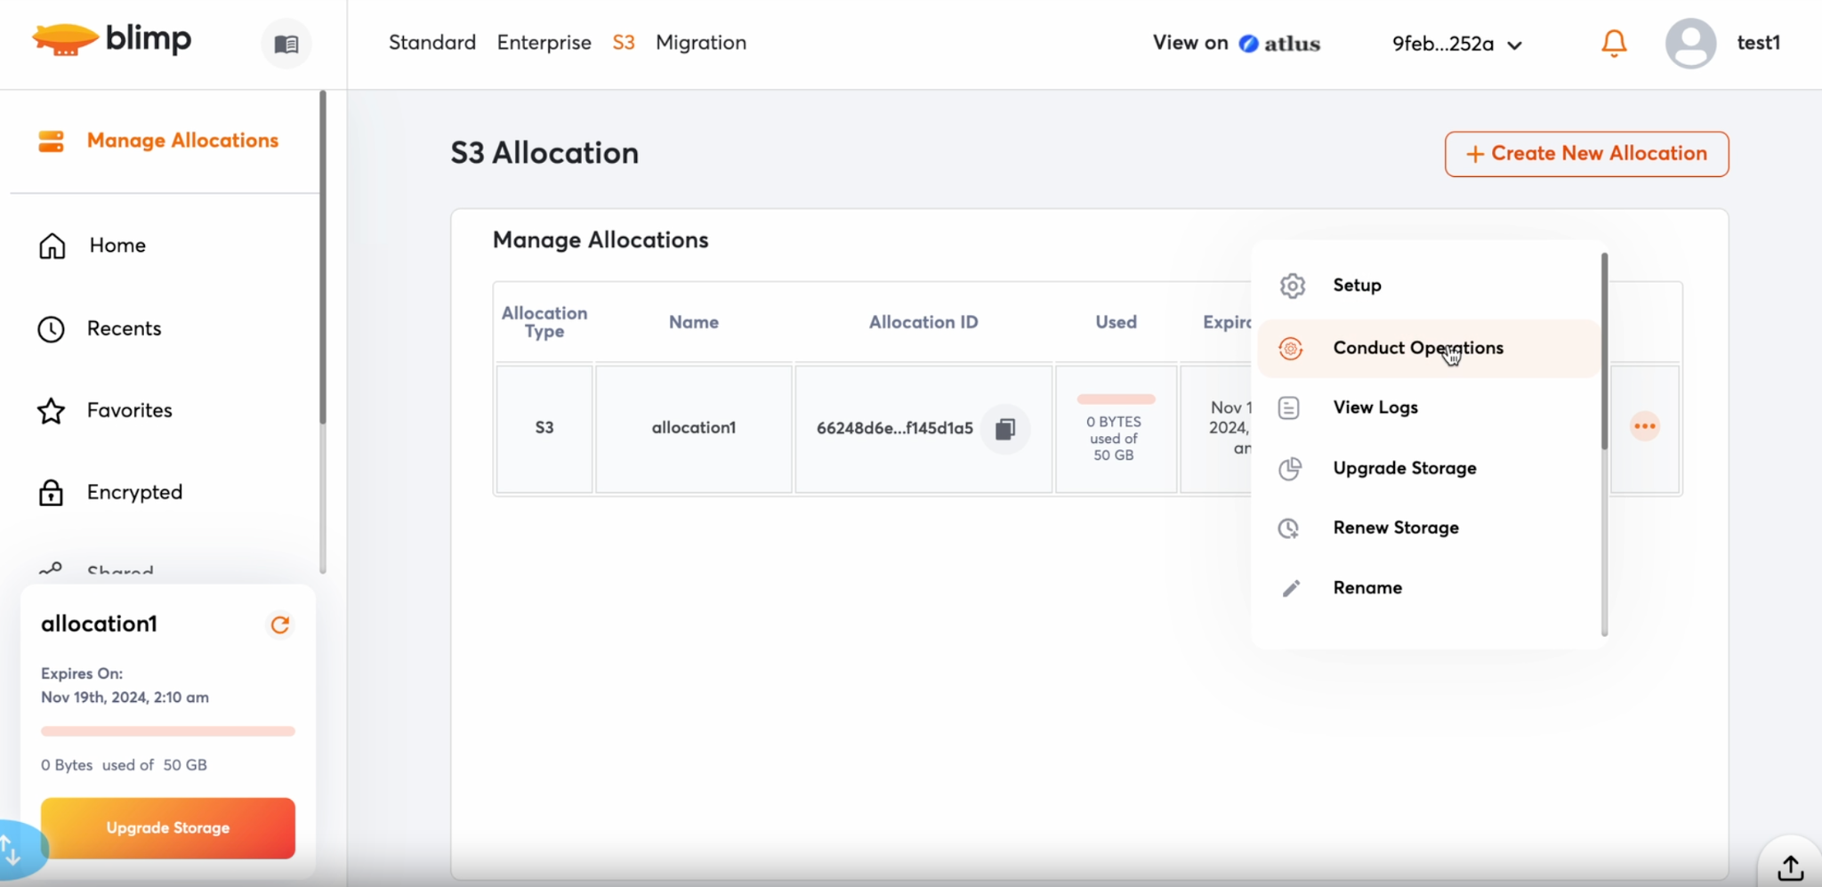
Task: Click the three-dot actions button in row
Action: [1645, 426]
